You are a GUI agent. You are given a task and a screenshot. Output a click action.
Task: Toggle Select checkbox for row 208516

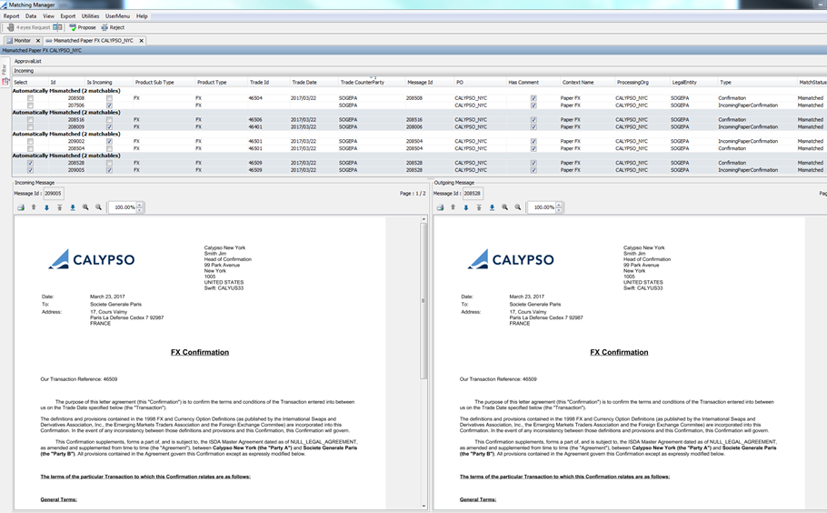(x=30, y=120)
